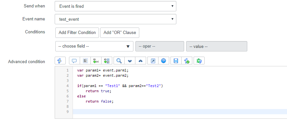Click the Advanced condition label
287x122 pixels.
coord(26,61)
